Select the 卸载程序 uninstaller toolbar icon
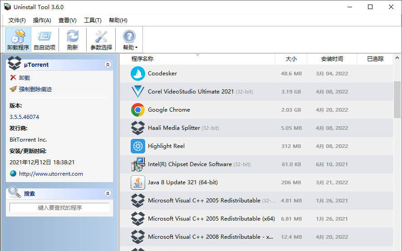The image size is (402, 251). point(18,39)
